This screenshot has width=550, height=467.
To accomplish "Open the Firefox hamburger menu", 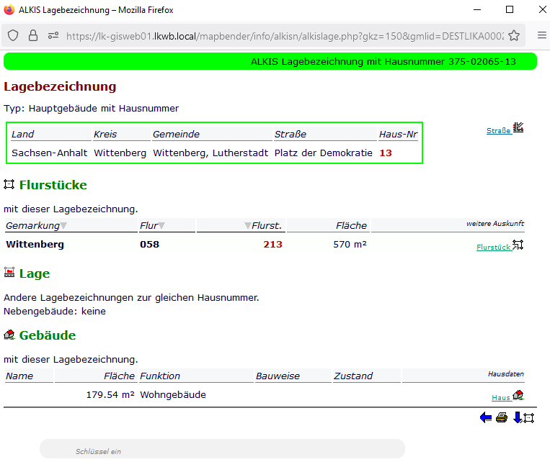I will point(541,35).
